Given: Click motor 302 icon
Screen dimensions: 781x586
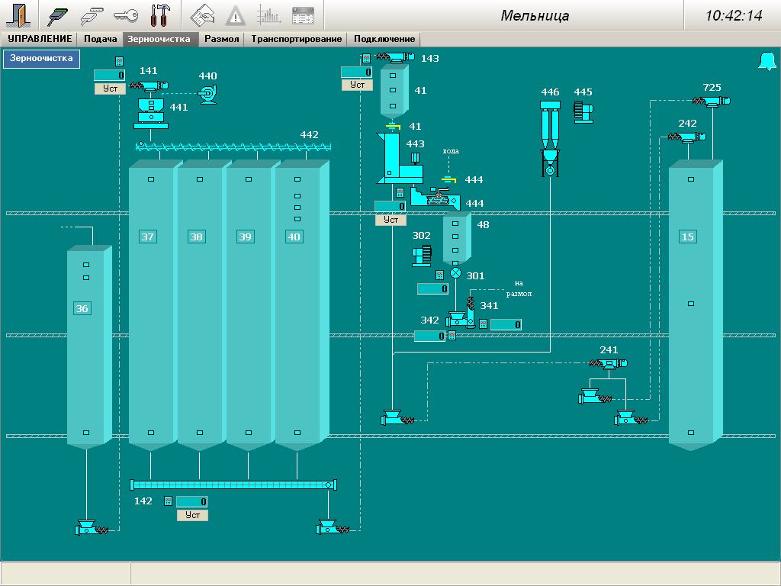Looking at the screenshot, I should (x=422, y=255).
